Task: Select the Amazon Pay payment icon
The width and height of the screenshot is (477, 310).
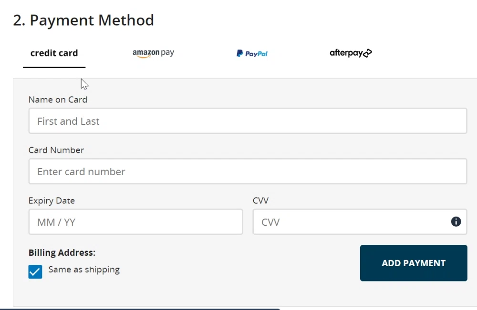Action: [153, 53]
